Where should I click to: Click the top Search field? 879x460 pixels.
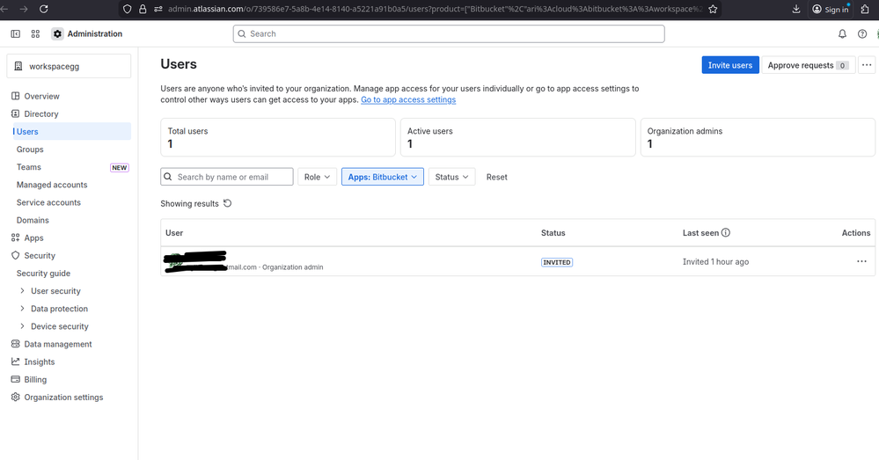(x=449, y=33)
